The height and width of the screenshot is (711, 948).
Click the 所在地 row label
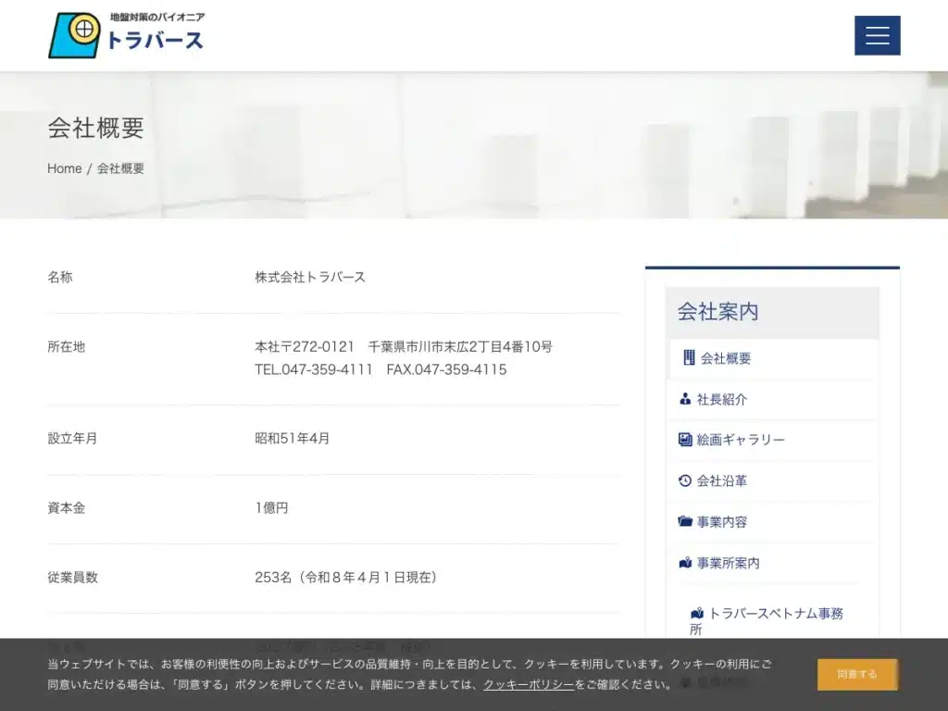[x=67, y=347]
